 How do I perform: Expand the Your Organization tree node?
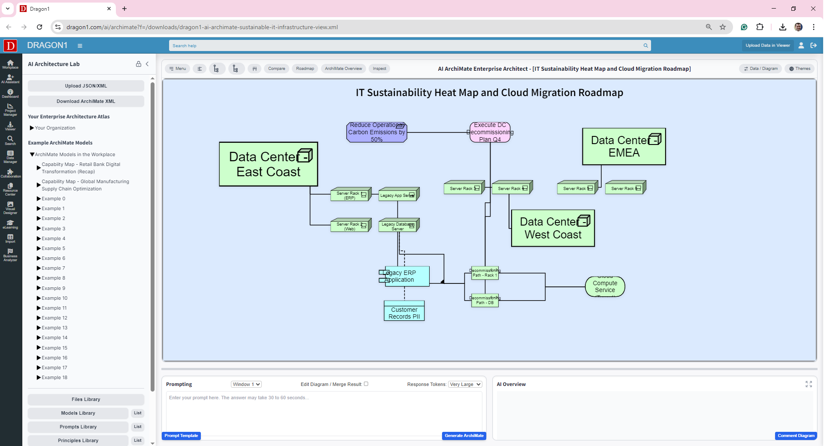click(32, 128)
